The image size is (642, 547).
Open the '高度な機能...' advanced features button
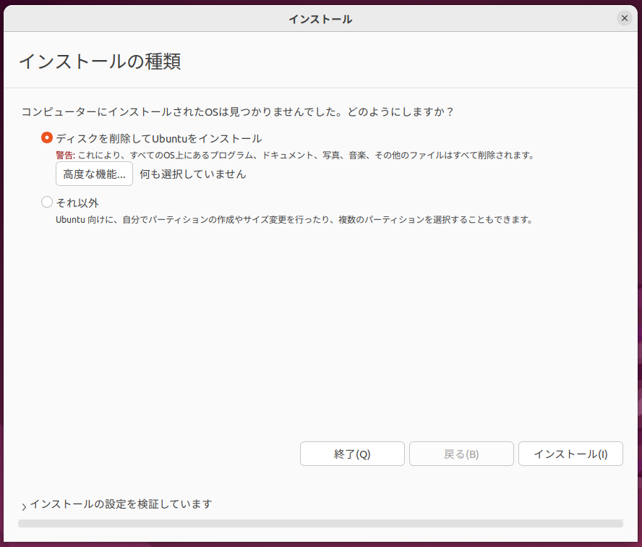(94, 174)
